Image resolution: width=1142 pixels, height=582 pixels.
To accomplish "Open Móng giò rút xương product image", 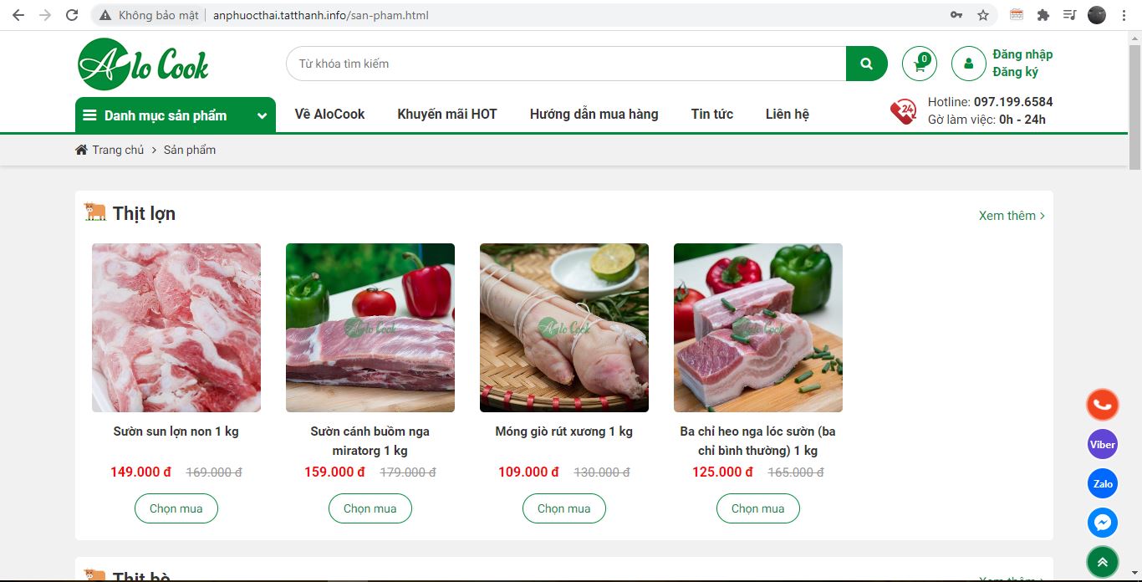I will [564, 328].
